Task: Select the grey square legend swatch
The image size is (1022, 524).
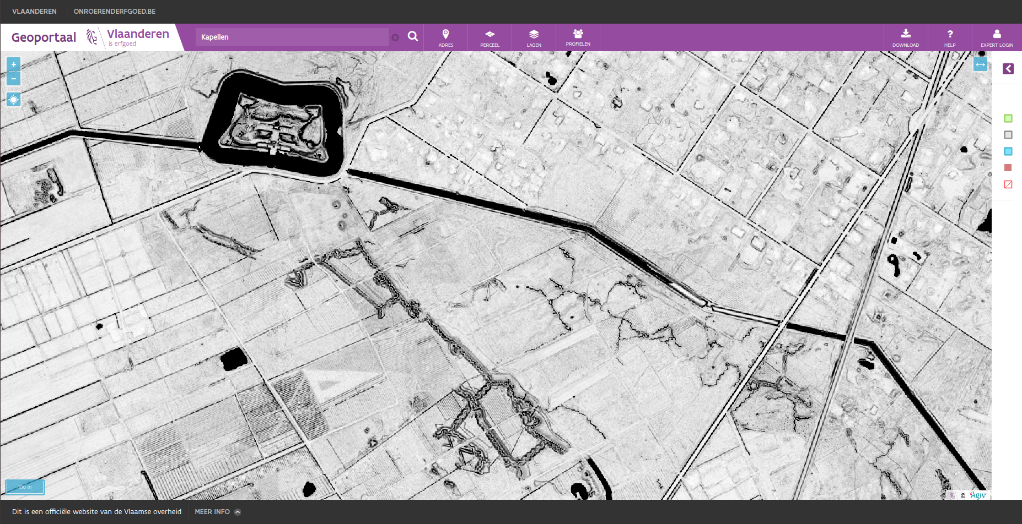Action: pos(1008,135)
